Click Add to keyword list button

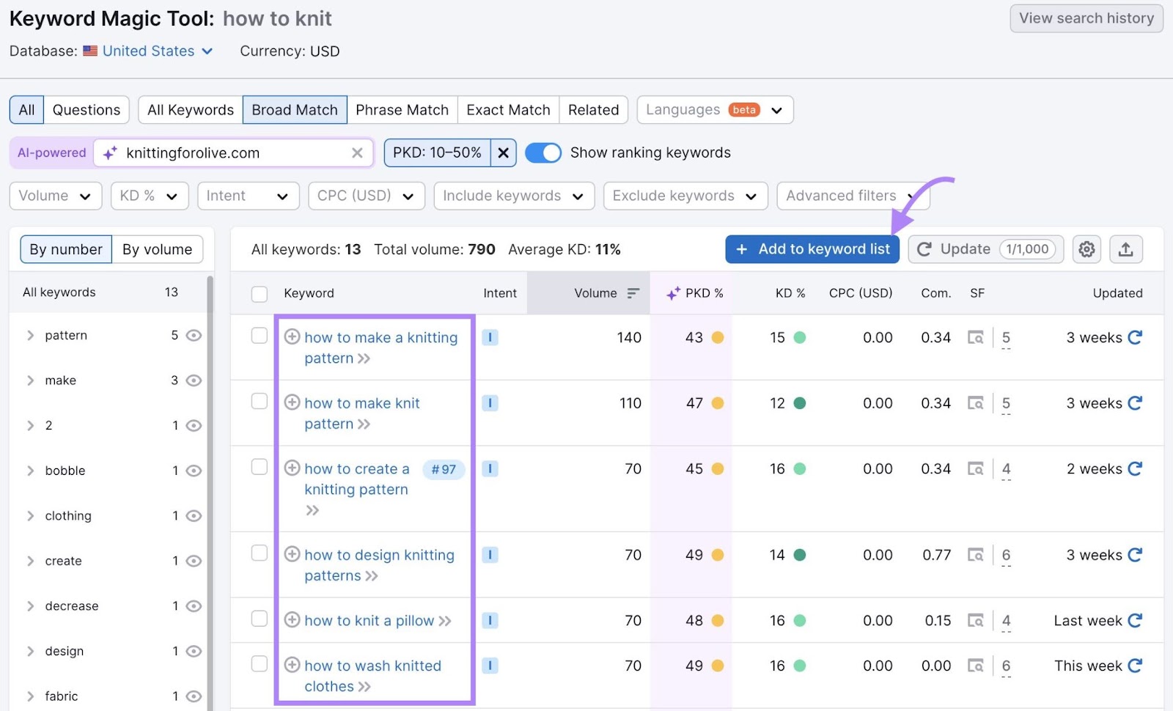point(812,249)
